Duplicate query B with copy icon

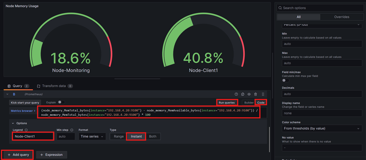tap(243, 94)
